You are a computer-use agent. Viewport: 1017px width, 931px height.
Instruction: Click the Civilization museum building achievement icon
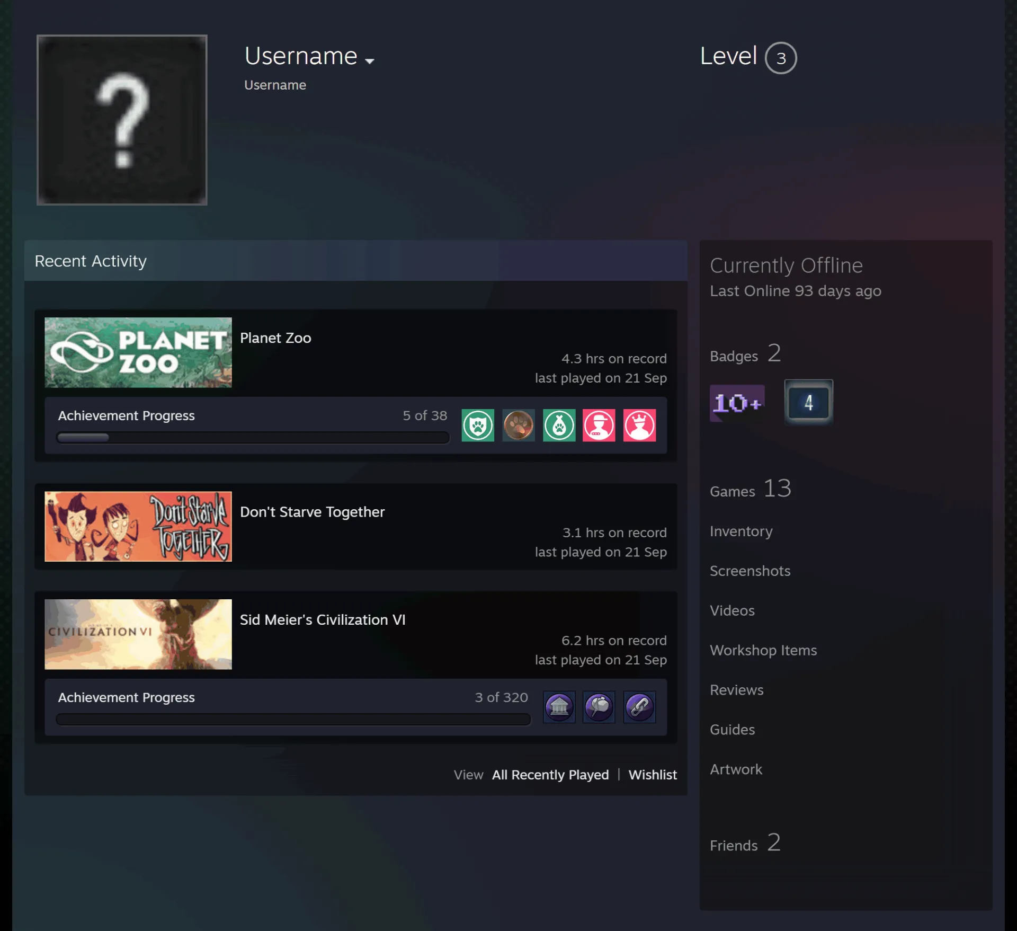coord(559,707)
